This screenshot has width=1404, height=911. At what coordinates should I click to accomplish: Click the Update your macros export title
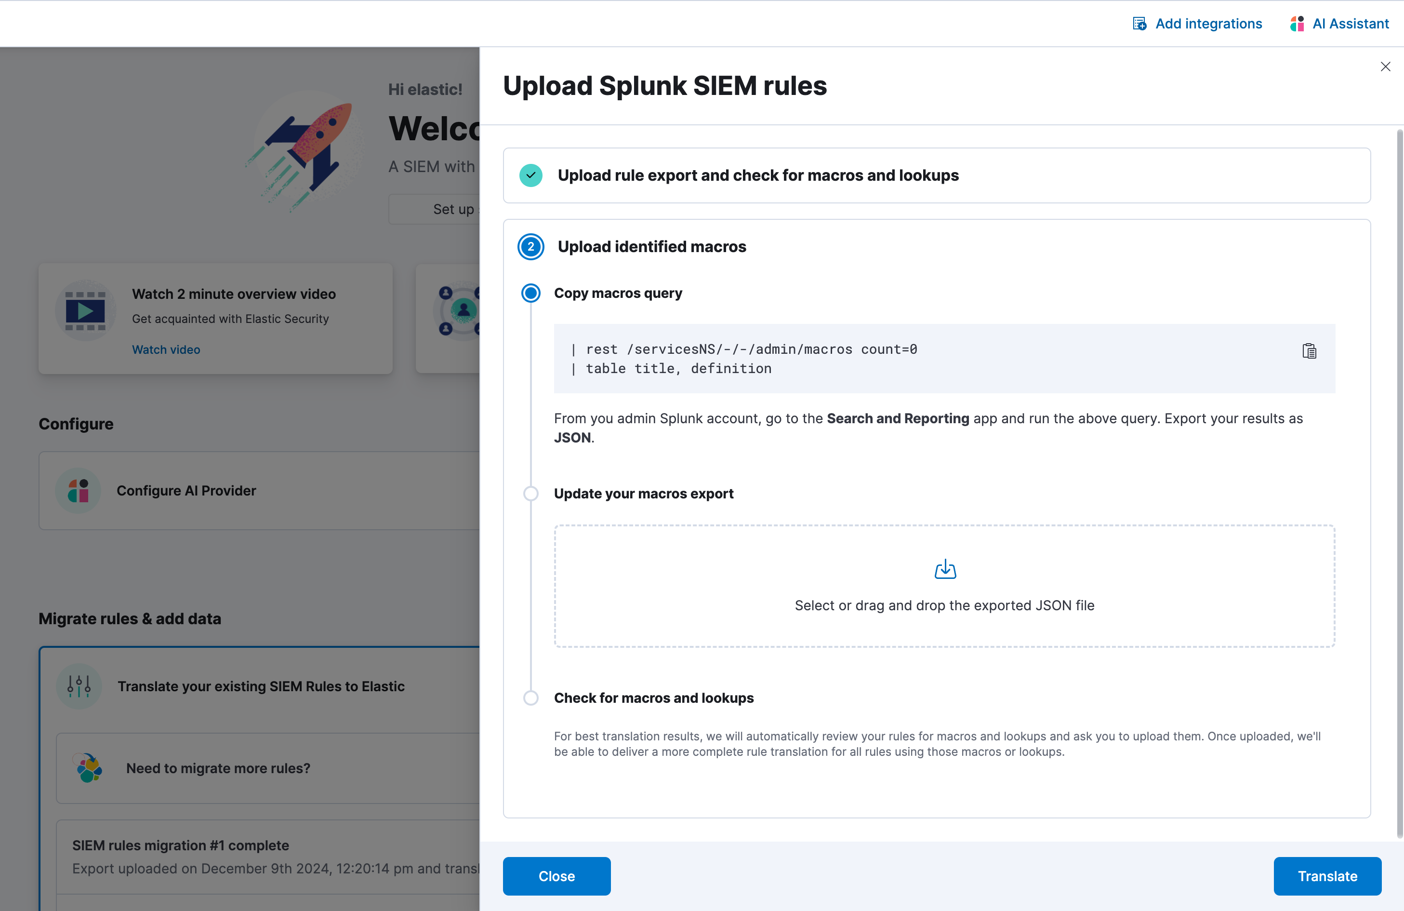(x=643, y=493)
